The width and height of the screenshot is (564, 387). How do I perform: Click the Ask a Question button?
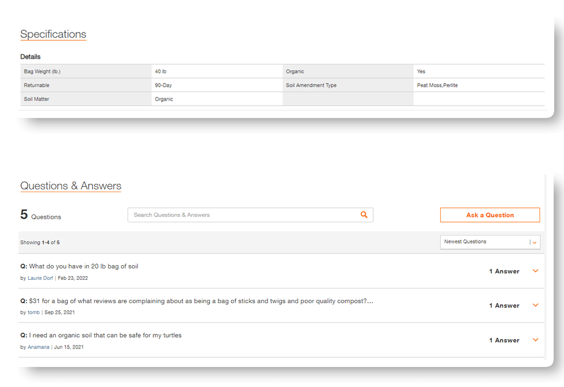[490, 215]
